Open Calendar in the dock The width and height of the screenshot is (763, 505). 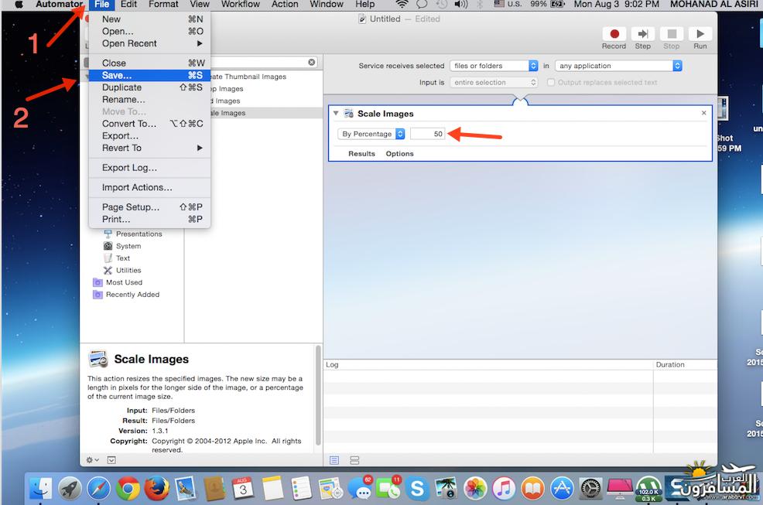click(243, 488)
